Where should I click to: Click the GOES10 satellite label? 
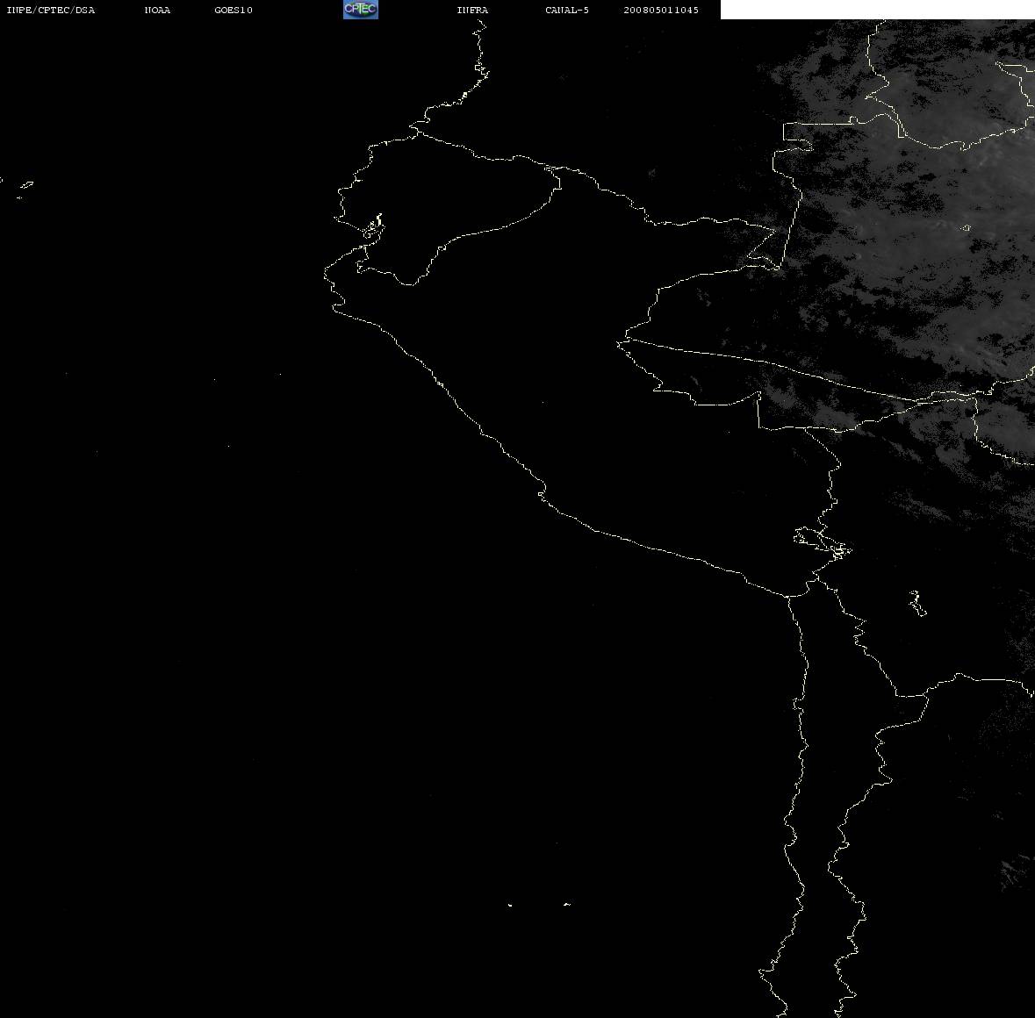point(234,10)
